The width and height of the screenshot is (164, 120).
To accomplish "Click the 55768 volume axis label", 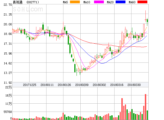I will (x=8, y=112).
